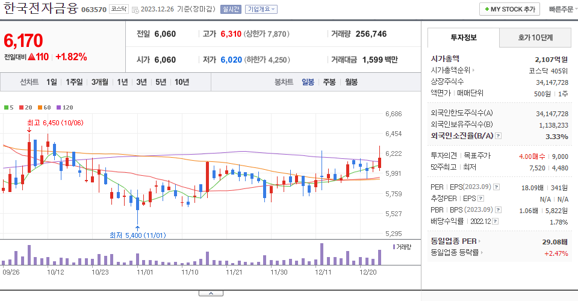Select the 3개월 line chart period

pos(99,82)
